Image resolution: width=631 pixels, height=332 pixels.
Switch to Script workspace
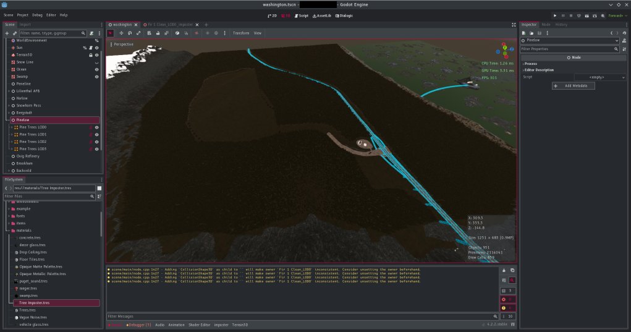301,15
